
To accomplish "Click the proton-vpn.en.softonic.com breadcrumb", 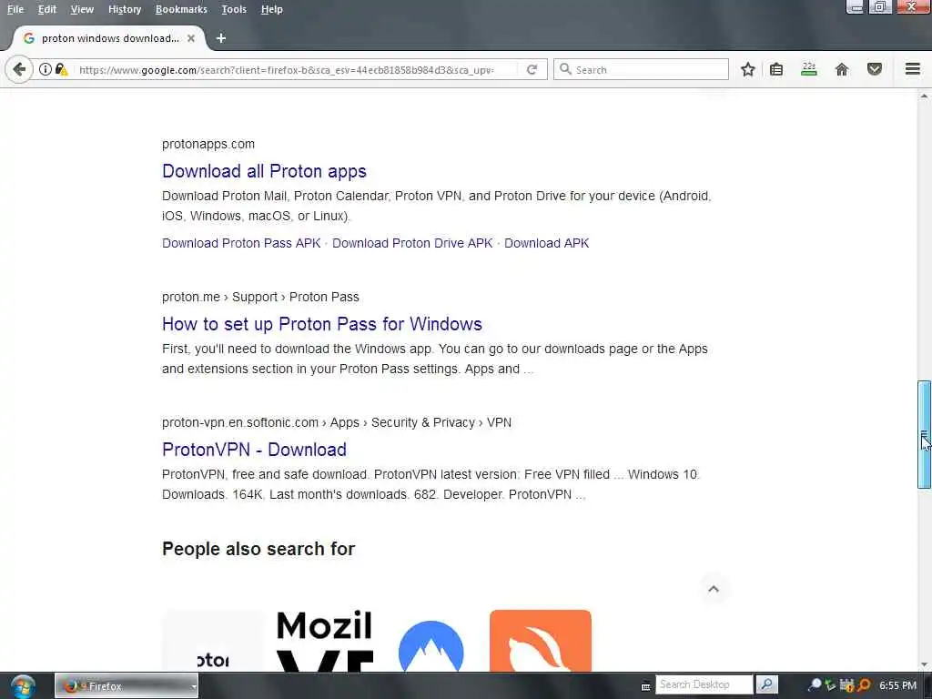I will 337,422.
